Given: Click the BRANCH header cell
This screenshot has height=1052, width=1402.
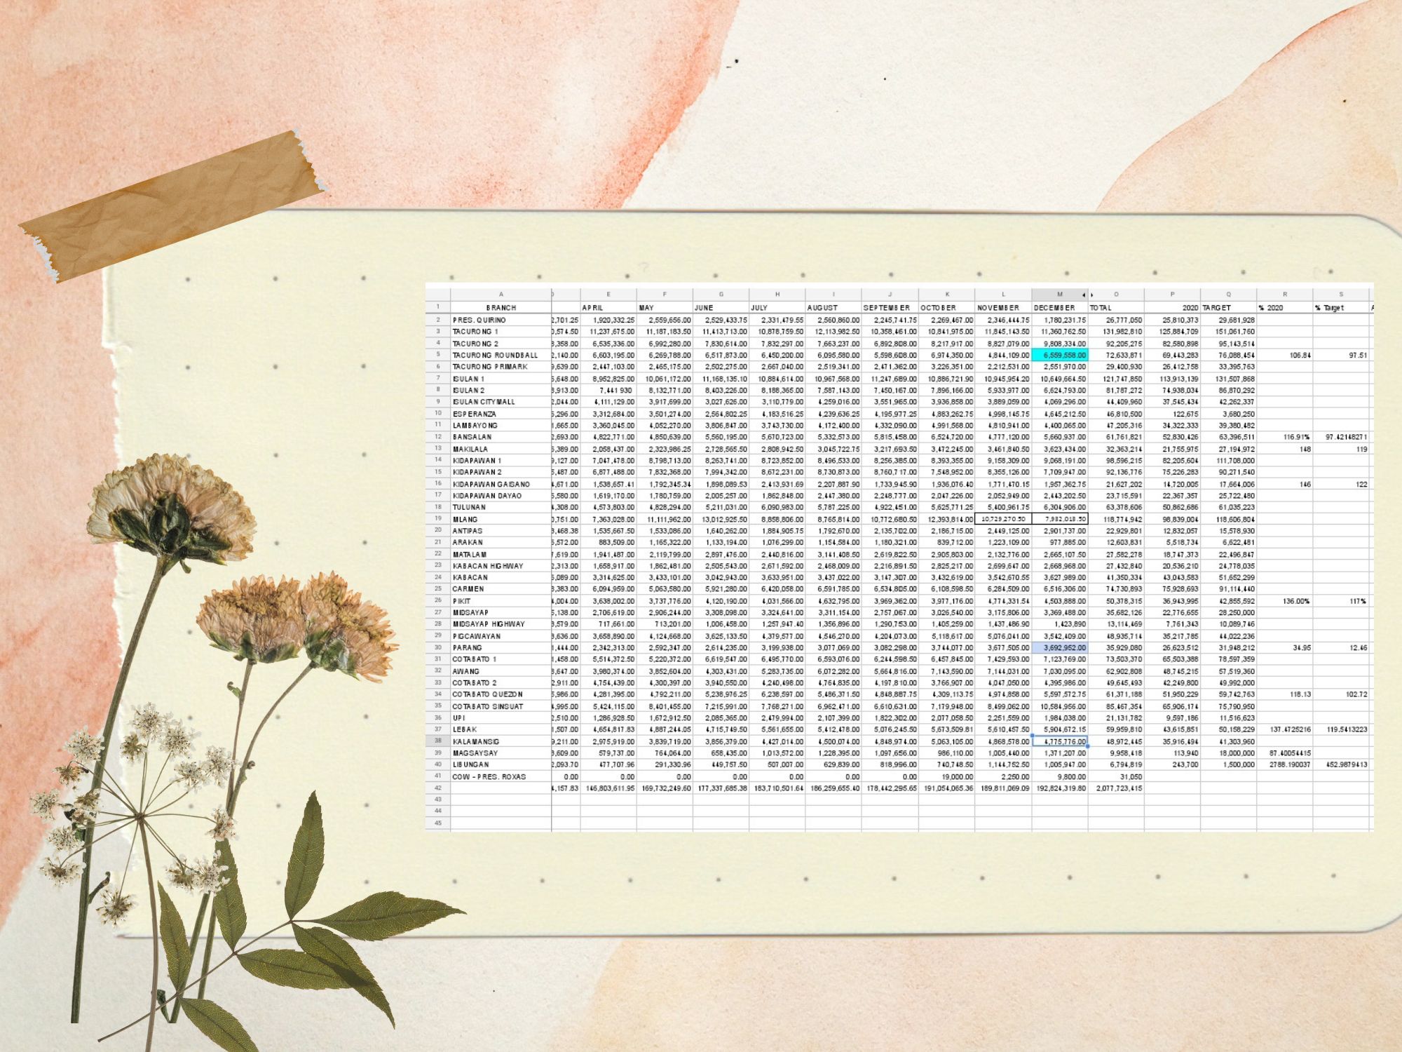Looking at the screenshot, I should tap(501, 308).
